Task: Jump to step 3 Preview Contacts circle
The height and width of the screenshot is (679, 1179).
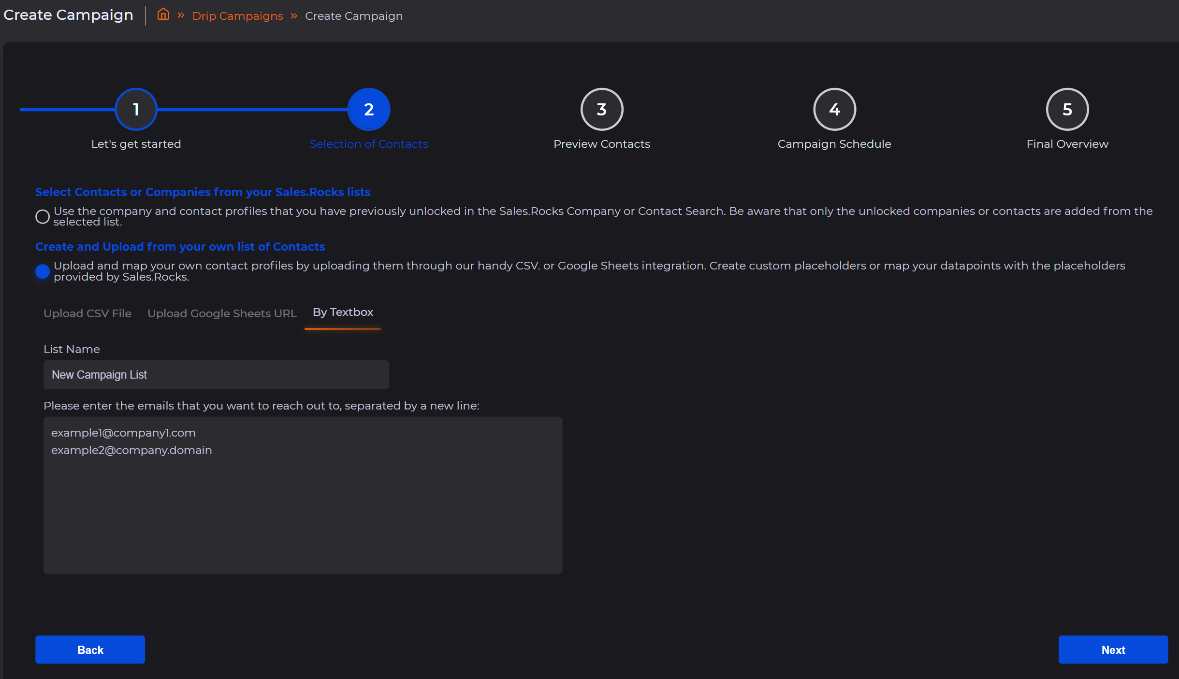Action: pyautogui.click(x=601, y=110)
